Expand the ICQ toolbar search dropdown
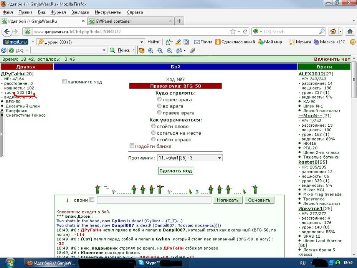Viewport: 357px width, 268px height. tap(104, 50)
